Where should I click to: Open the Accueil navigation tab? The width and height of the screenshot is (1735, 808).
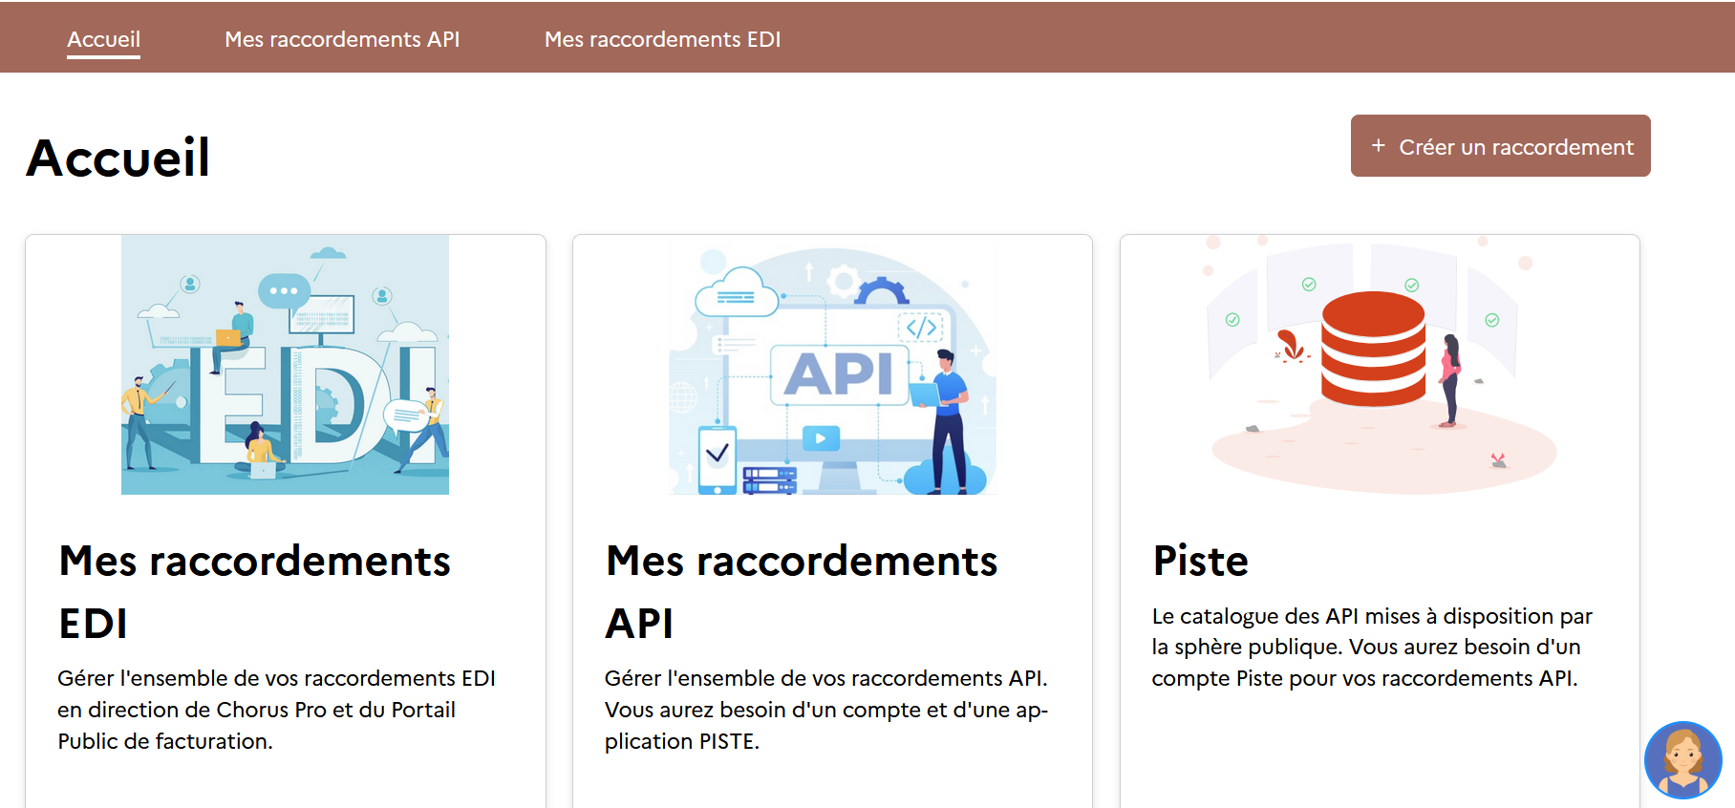[x=103, y=39]
